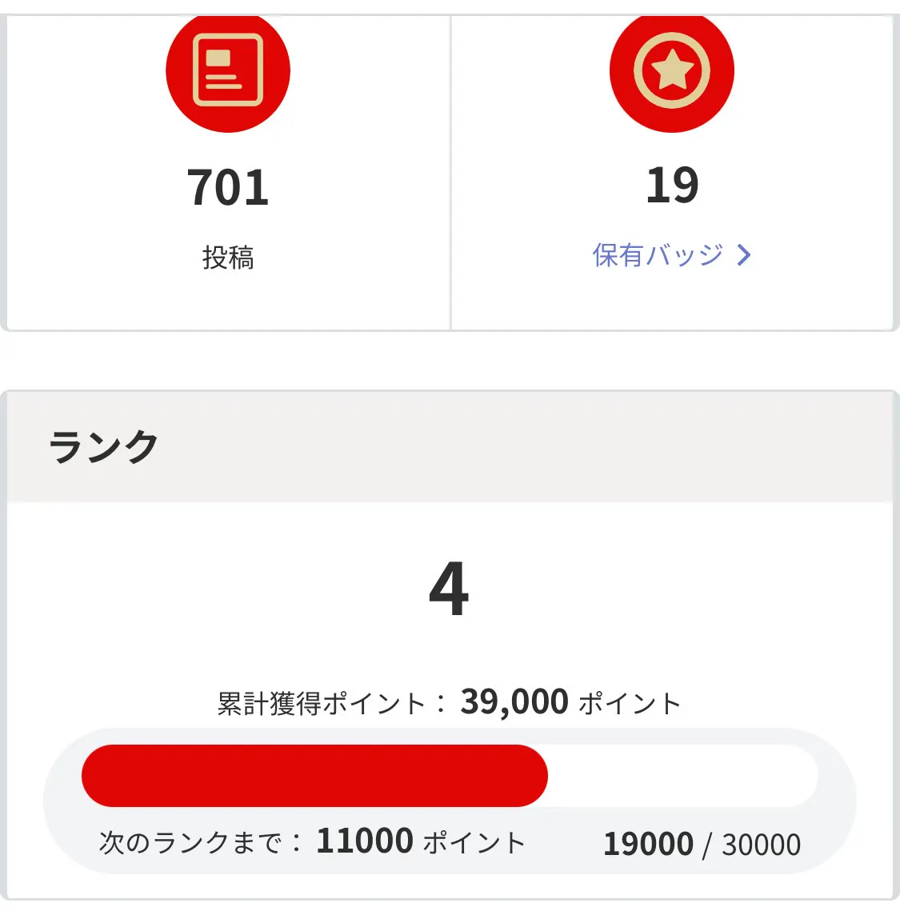Click the red posts document icon

pos(228,70)
